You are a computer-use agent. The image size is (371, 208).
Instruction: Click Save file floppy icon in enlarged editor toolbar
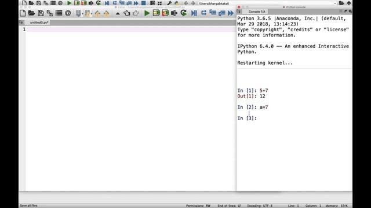41,13
